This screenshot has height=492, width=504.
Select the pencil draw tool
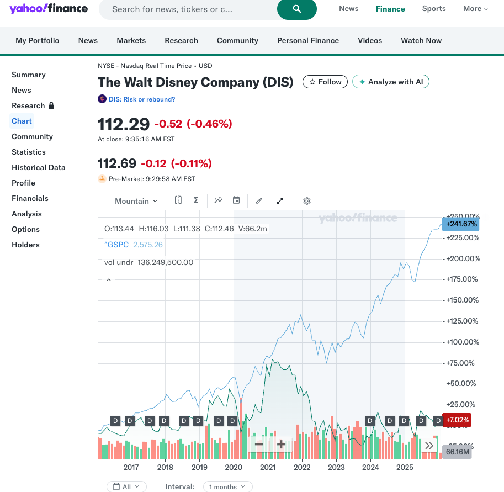[259, 201]
